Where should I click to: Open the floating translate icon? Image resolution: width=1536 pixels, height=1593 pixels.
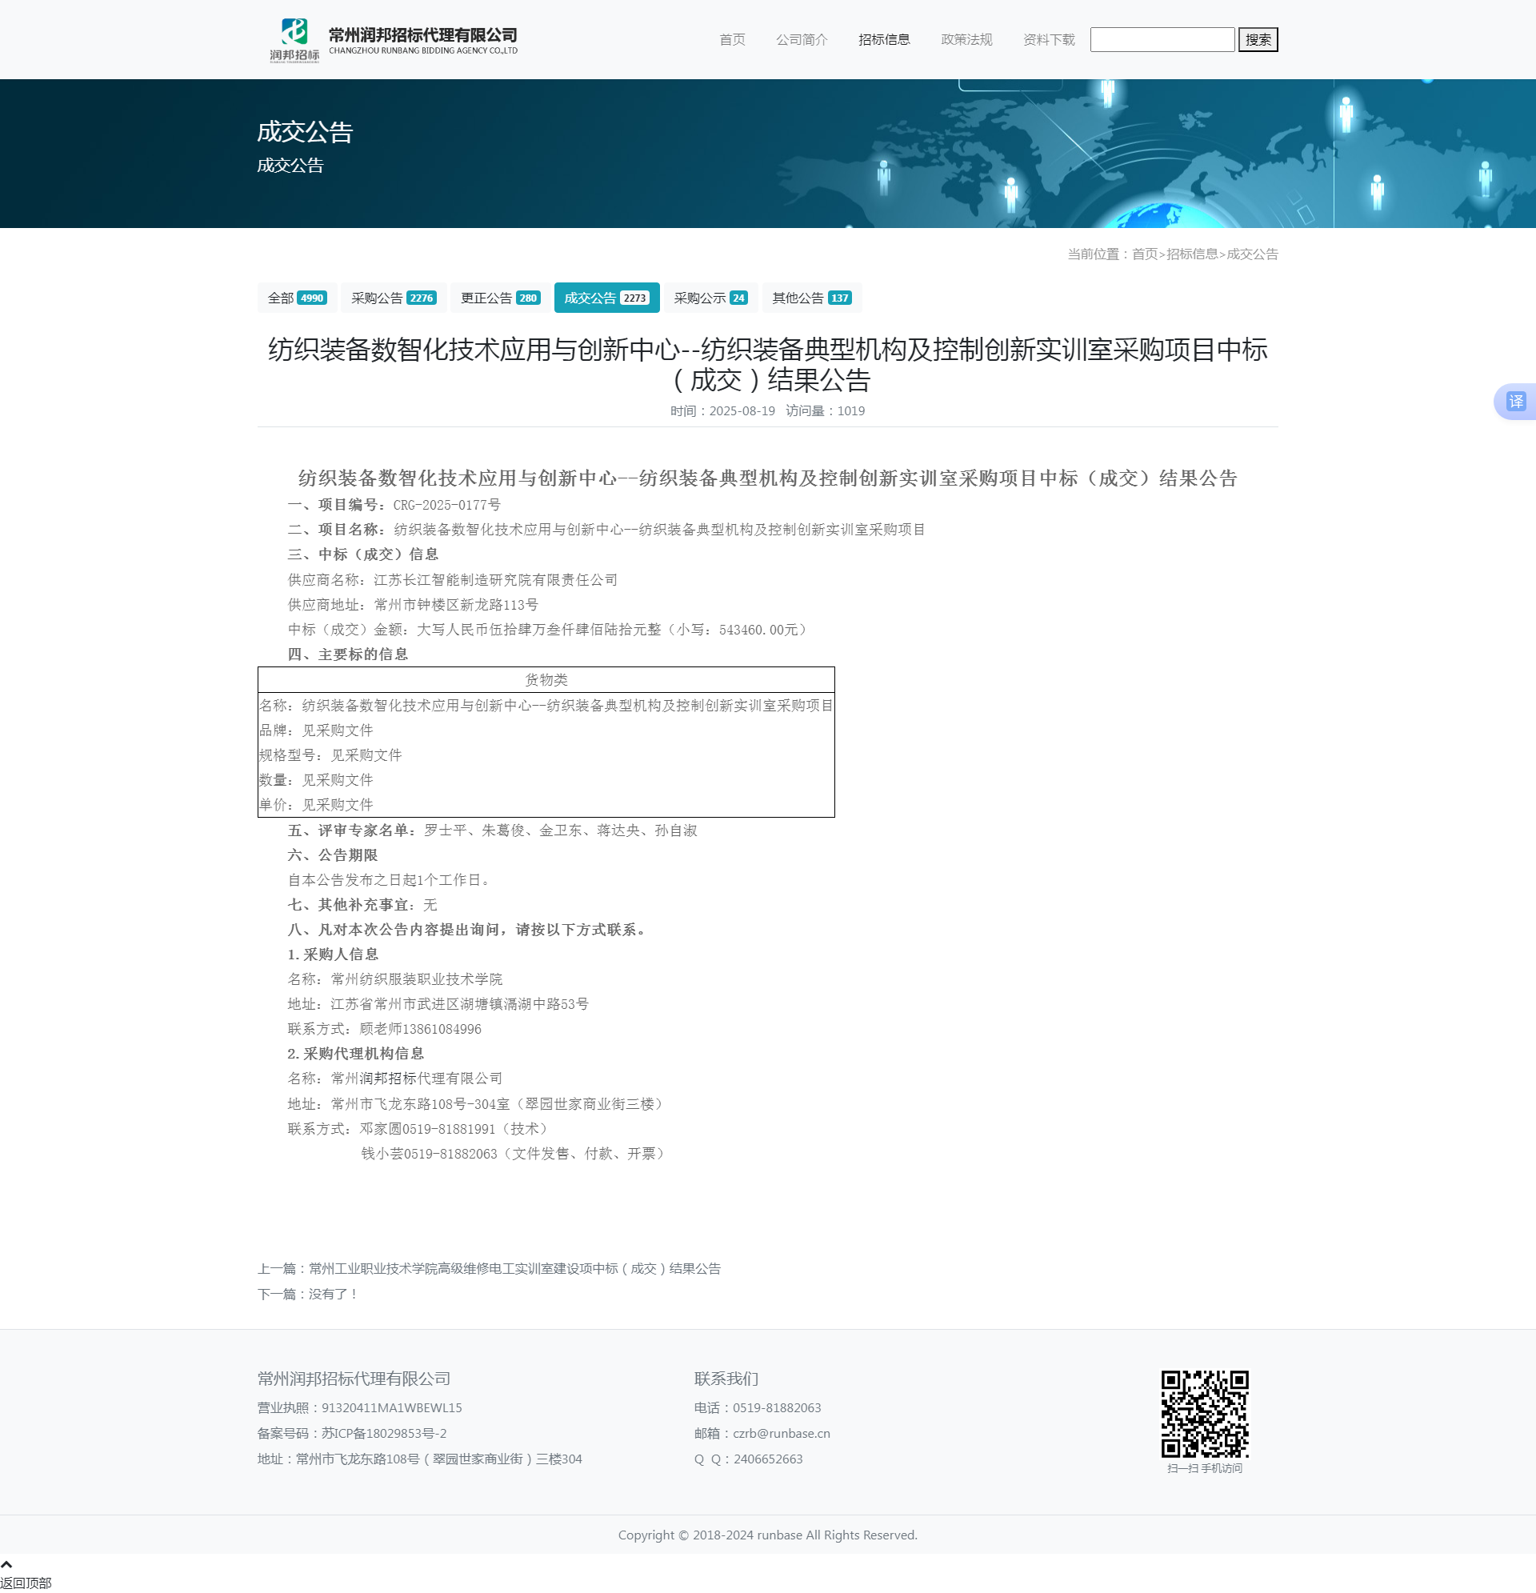(x=1516, y=402)
